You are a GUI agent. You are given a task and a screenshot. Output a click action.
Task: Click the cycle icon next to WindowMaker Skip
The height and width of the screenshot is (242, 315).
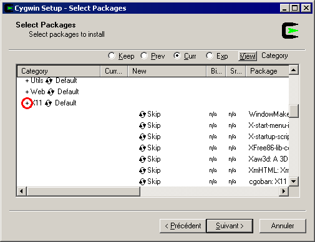pyautogui.click(x=142, y=114)
